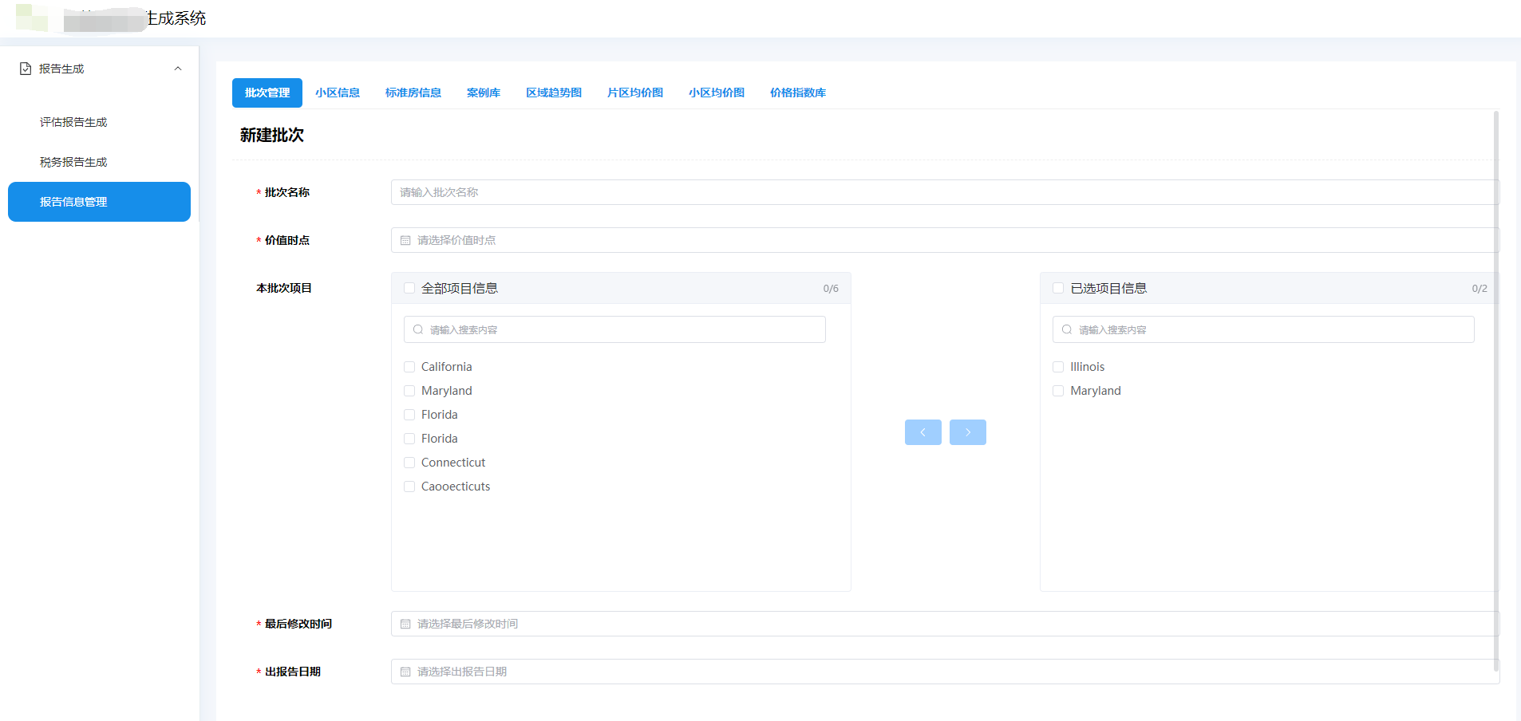Click the form's vertical scrollbar
Viewport: 1521px width, 721px height.
(x=1496, y=391)
